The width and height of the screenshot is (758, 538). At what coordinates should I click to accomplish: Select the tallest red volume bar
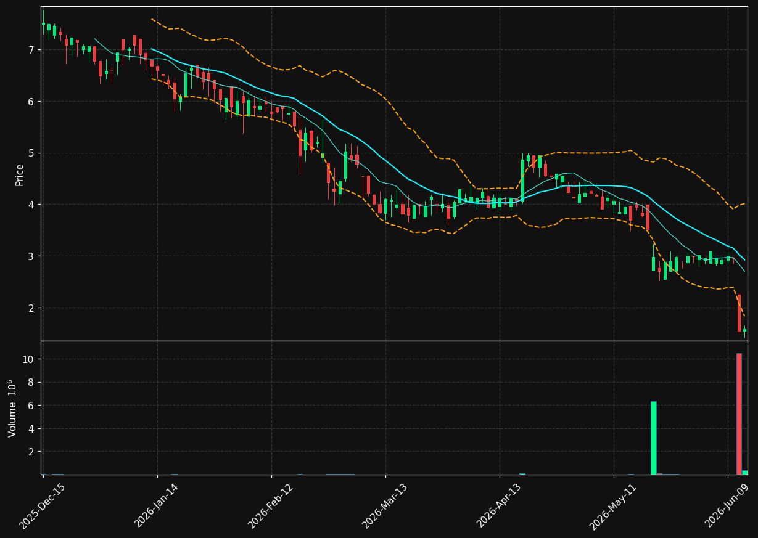(739, 414)
